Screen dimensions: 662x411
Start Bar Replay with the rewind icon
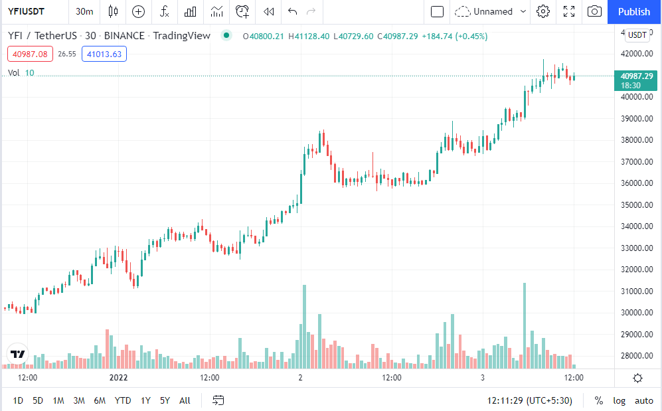coord(268,11)
